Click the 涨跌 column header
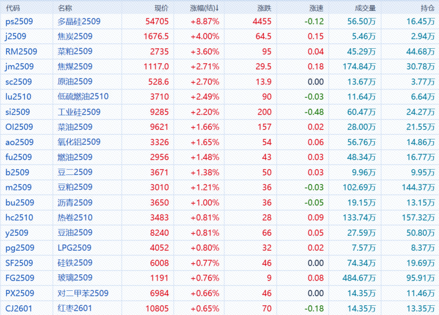Viewport: 439px width, 315px height. click(264, 9)
